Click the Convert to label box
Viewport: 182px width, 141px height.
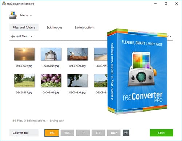tap(24, 133)
